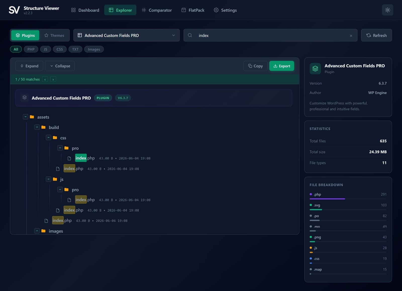Click the css folder icon
This screenshot has height=291, width=402.
[55, 138]
